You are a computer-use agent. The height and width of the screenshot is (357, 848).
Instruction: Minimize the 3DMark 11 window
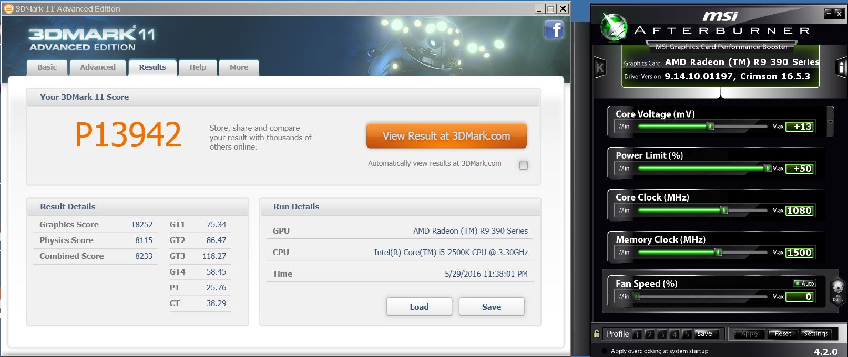pos(540,8)
